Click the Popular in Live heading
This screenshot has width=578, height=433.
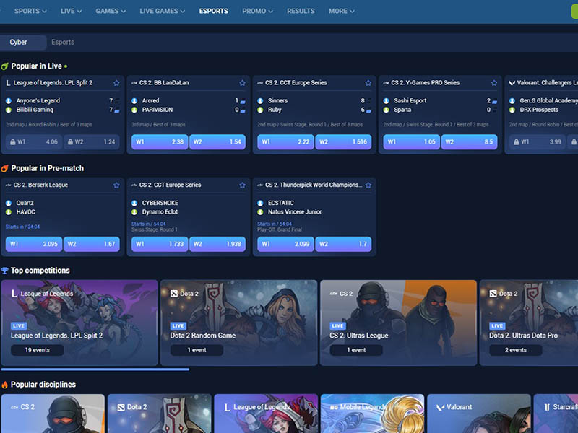click(x=36, y=66)
